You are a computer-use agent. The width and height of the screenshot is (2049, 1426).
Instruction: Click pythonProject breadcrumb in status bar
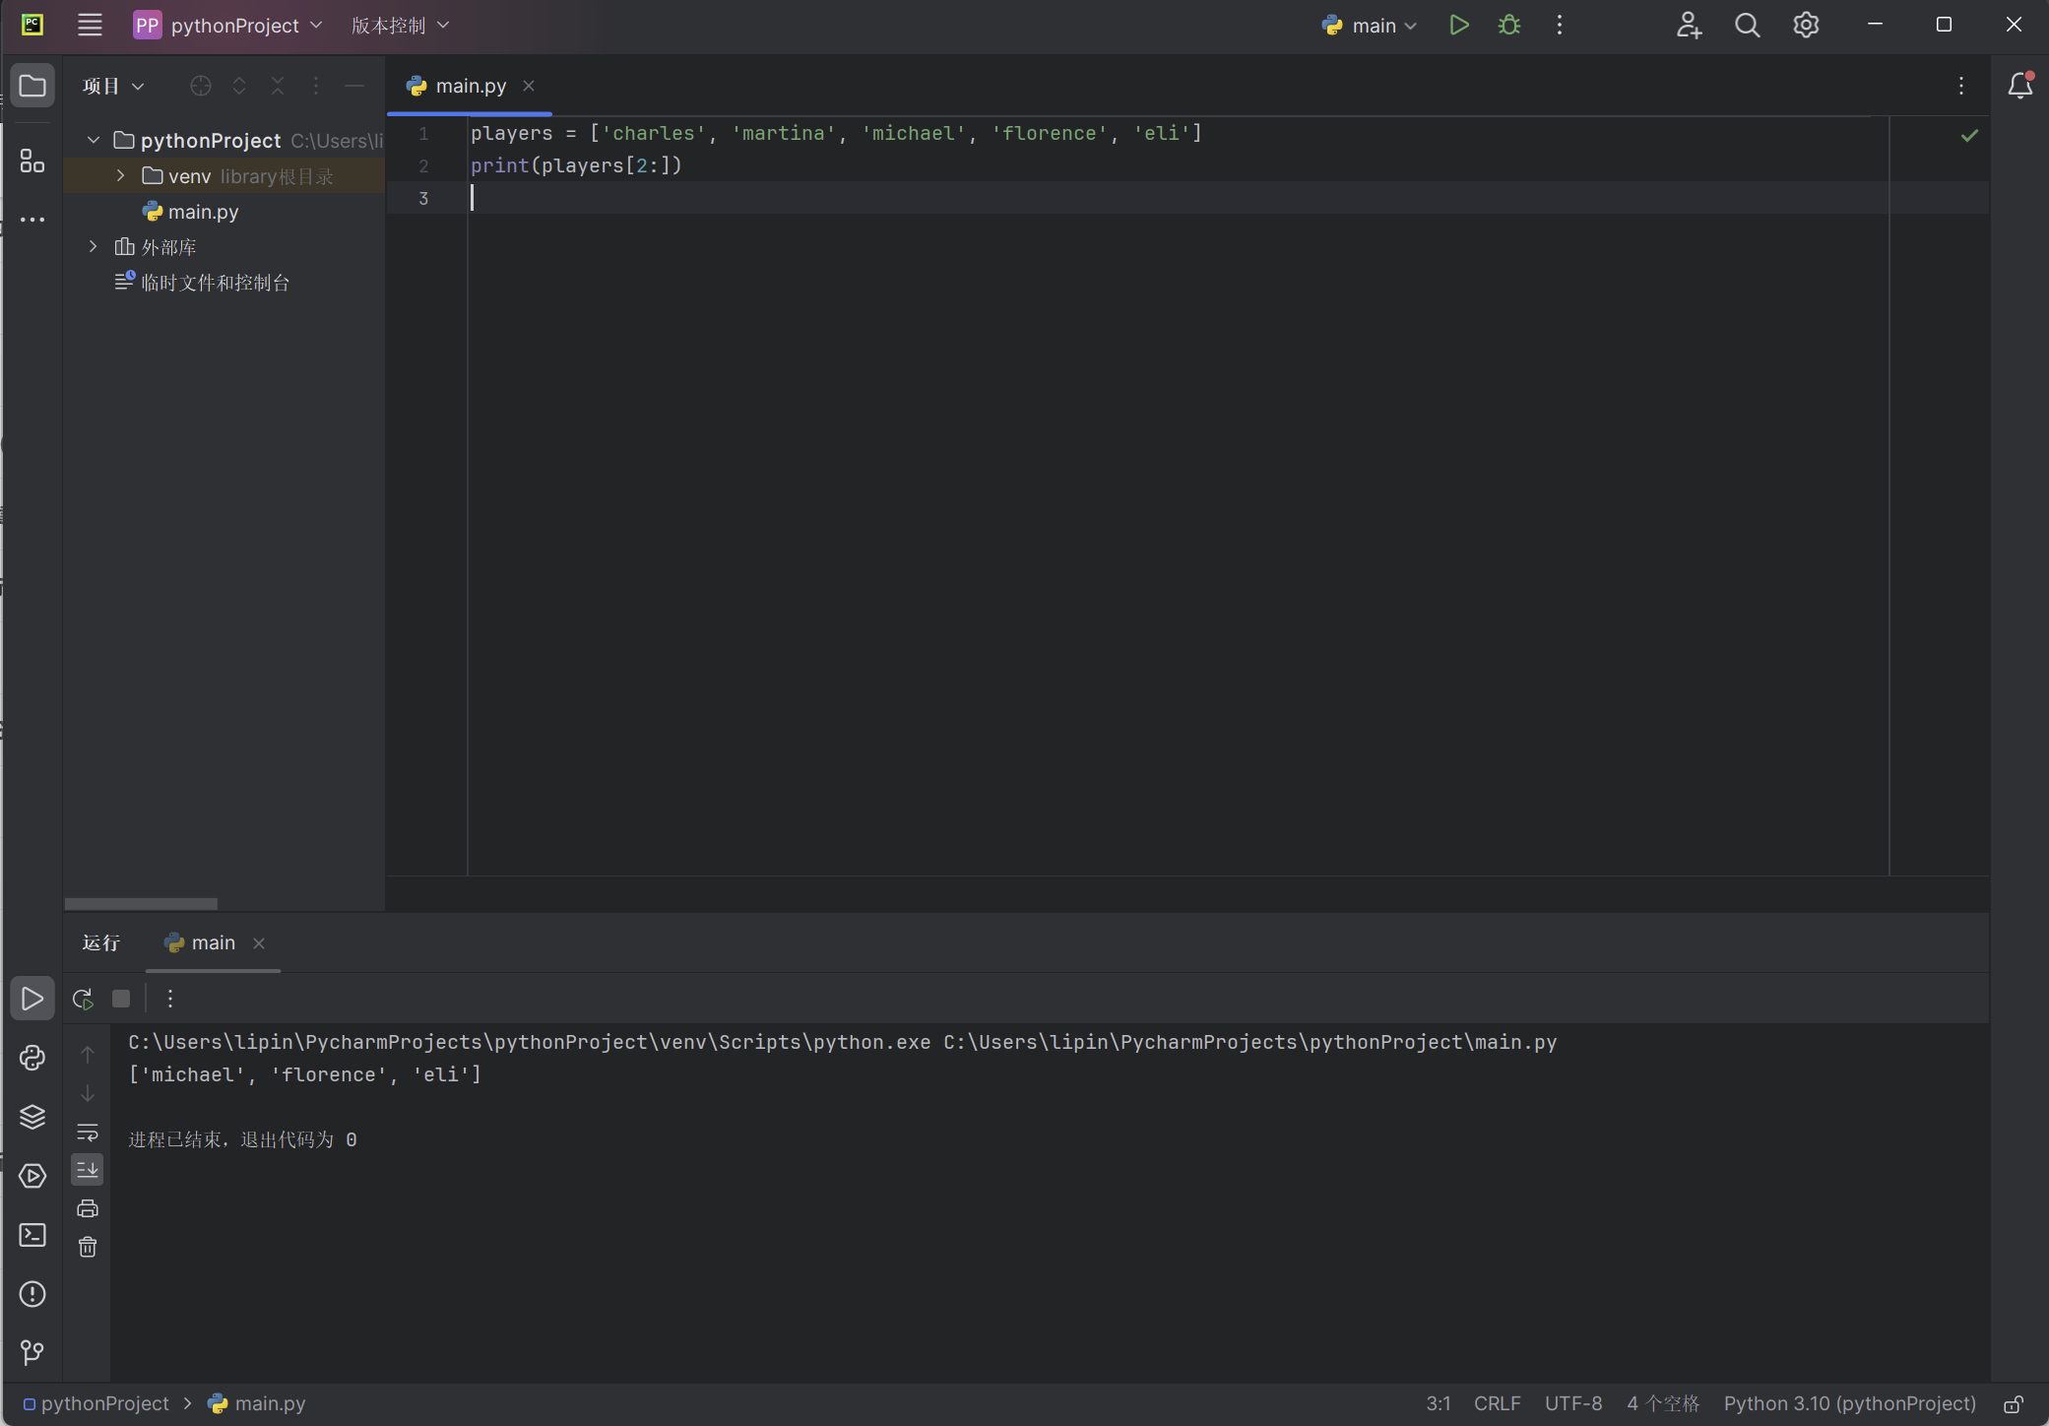point(96,1404)
